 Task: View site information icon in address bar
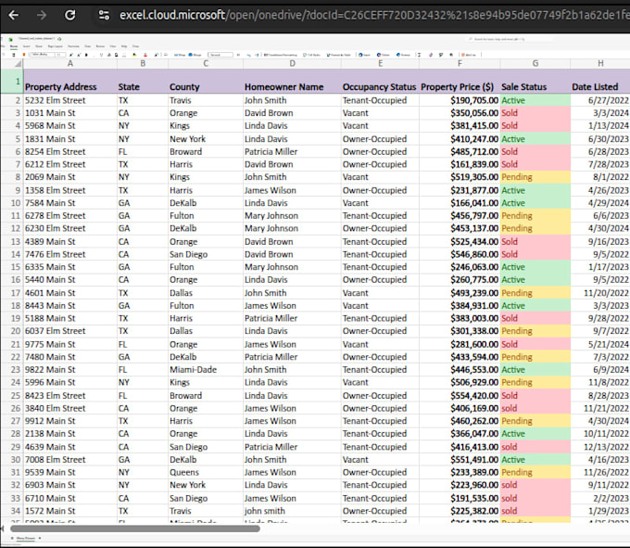point(104,15)
